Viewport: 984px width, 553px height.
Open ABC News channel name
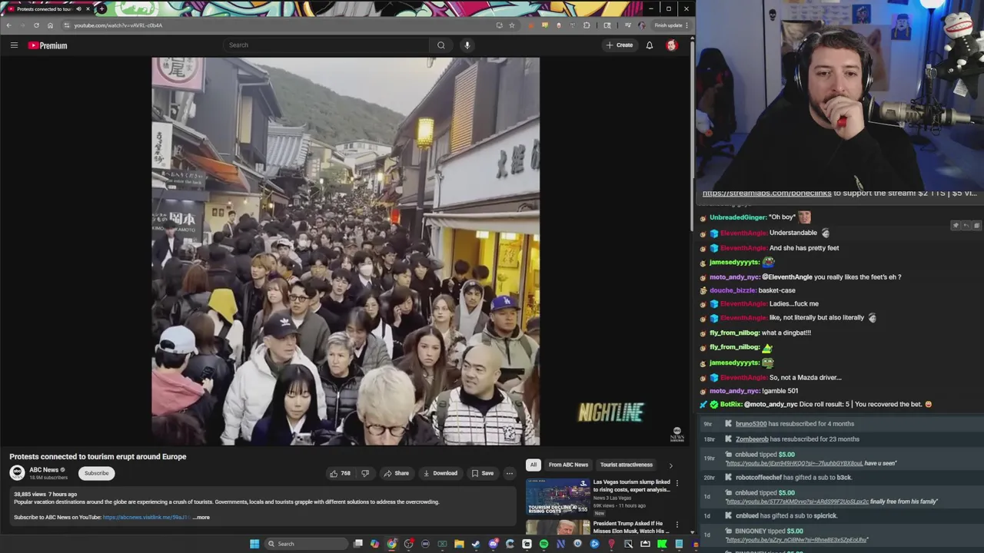44,470
